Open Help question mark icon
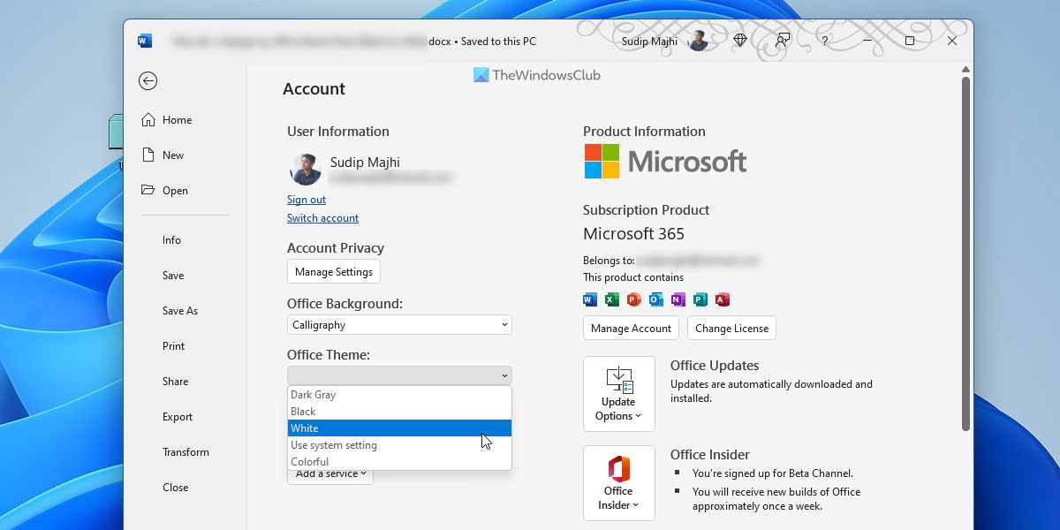Viewport: 1060px width, 530px height. click(x=825, y=41)
